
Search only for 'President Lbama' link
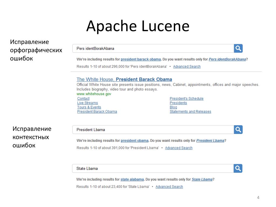tap(210, 141)
